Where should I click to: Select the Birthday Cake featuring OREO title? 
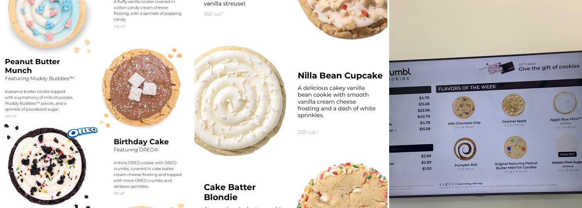[141, 141]
